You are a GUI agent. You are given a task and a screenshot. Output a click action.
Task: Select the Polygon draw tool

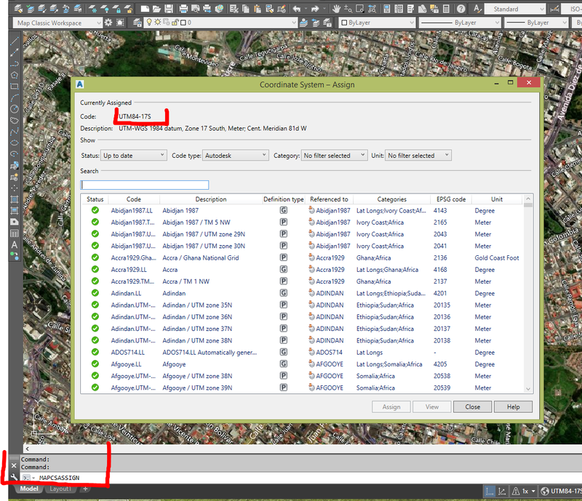point(14,75)
